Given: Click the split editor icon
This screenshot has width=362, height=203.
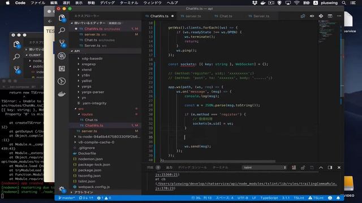Looking at the screenshot, I should pos(330,16).
